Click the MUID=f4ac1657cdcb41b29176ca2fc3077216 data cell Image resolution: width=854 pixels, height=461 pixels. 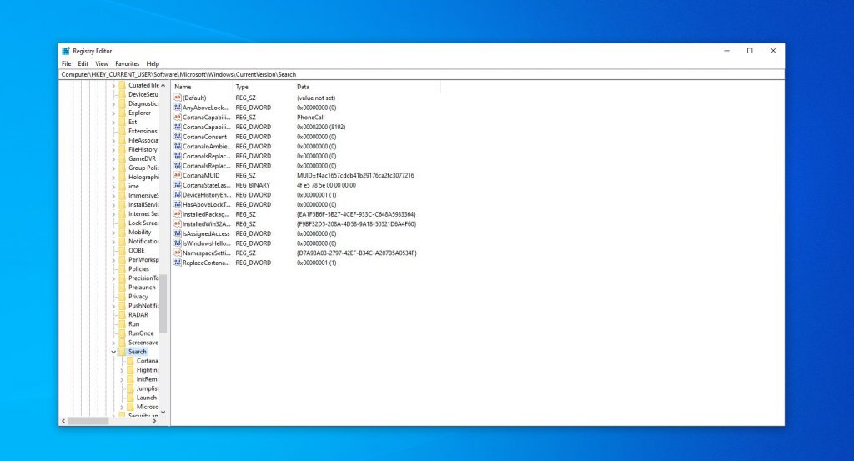tap(355, 175)
